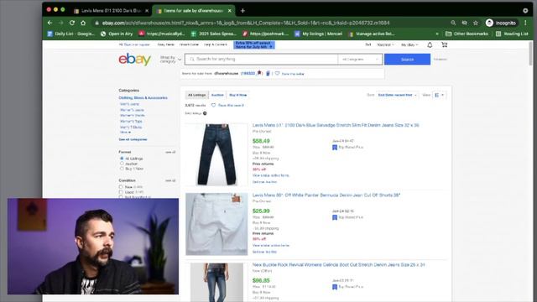
Task: Click the Extra off select items promo banner
Action: tap(253, 44)
